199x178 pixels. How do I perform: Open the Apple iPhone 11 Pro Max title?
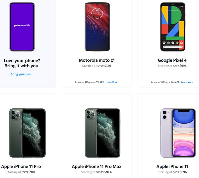97,166
